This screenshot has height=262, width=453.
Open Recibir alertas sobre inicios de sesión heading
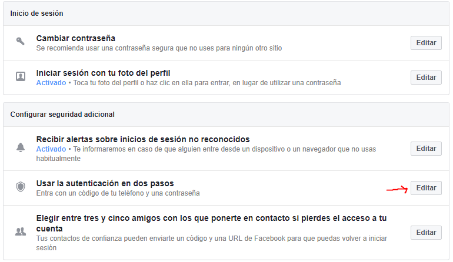coord(143,139)
